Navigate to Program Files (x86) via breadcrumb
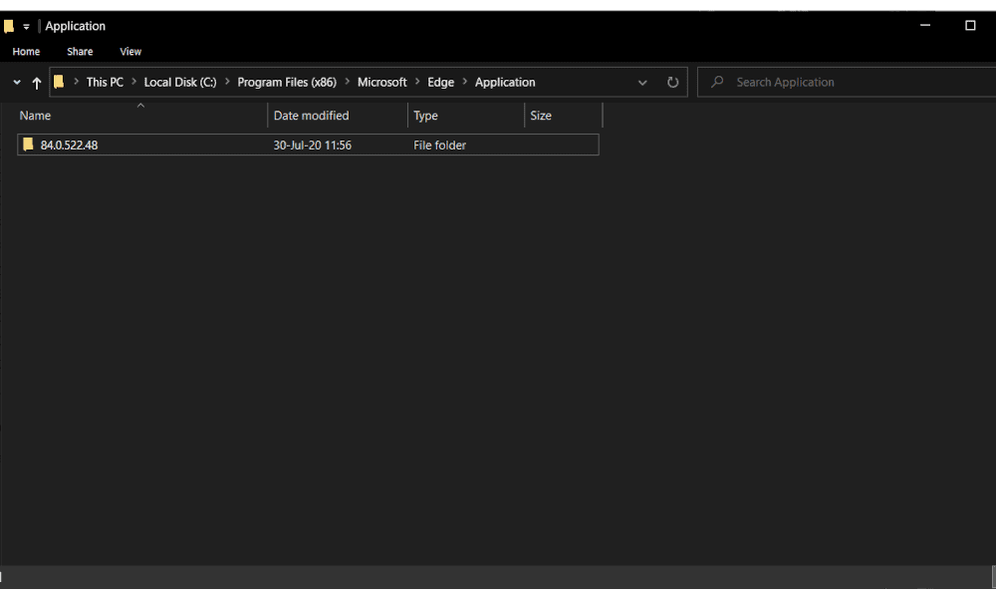Screen dimensions: 996x598 (287, 82)
